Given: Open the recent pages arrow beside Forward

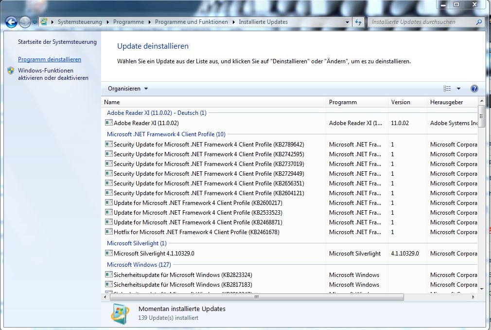Looking at the screenshot, I should 35,22.
